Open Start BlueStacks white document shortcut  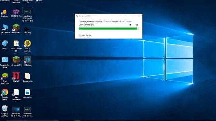16,95
